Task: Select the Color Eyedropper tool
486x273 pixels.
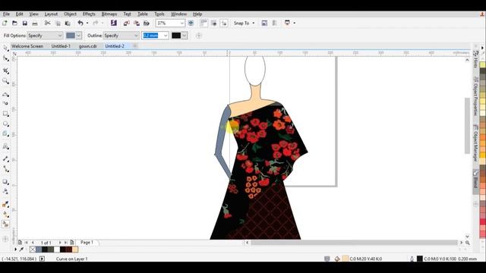Action: [x=5, y=204]
